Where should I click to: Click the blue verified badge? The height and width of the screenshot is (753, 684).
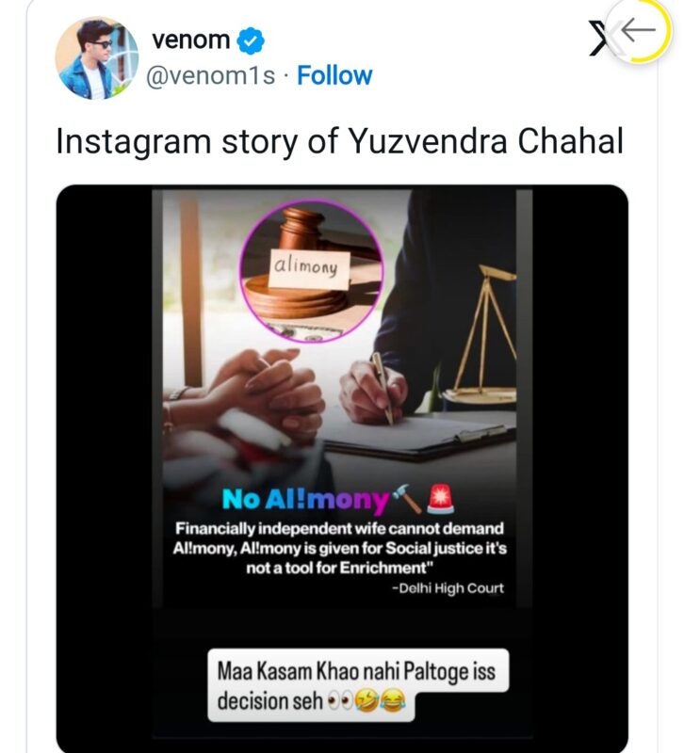point(250,40)
